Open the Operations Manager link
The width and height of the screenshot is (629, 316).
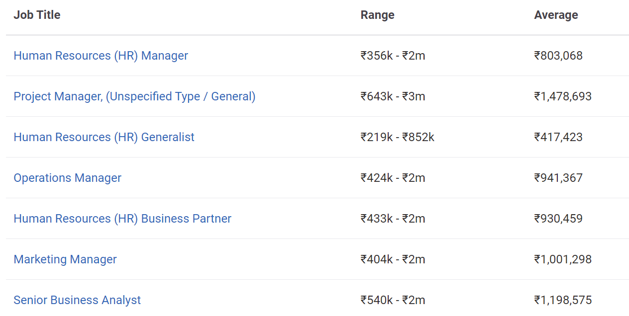click(67, 178)
